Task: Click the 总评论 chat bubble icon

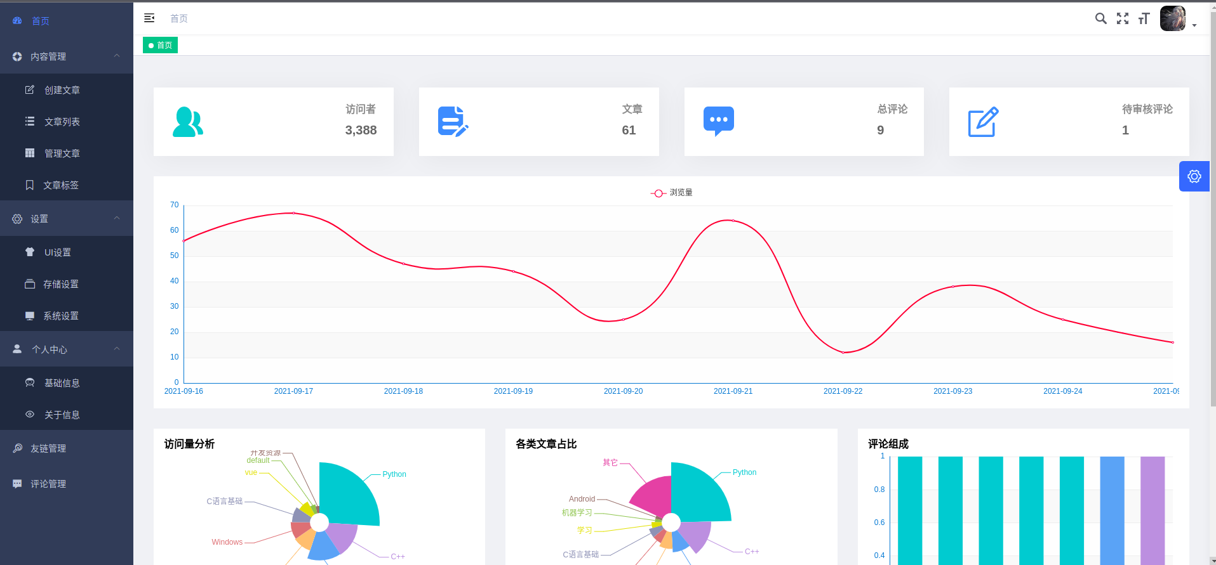Action: 719,122
